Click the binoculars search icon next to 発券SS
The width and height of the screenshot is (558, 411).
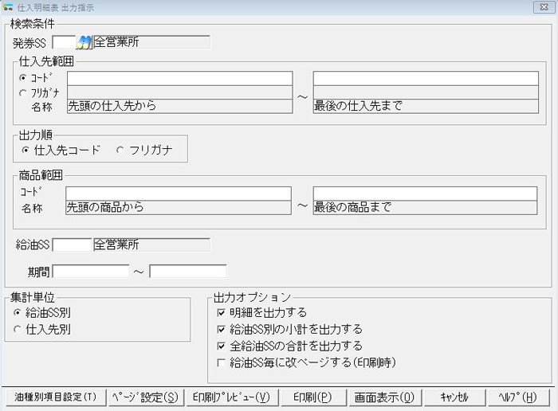84,42
